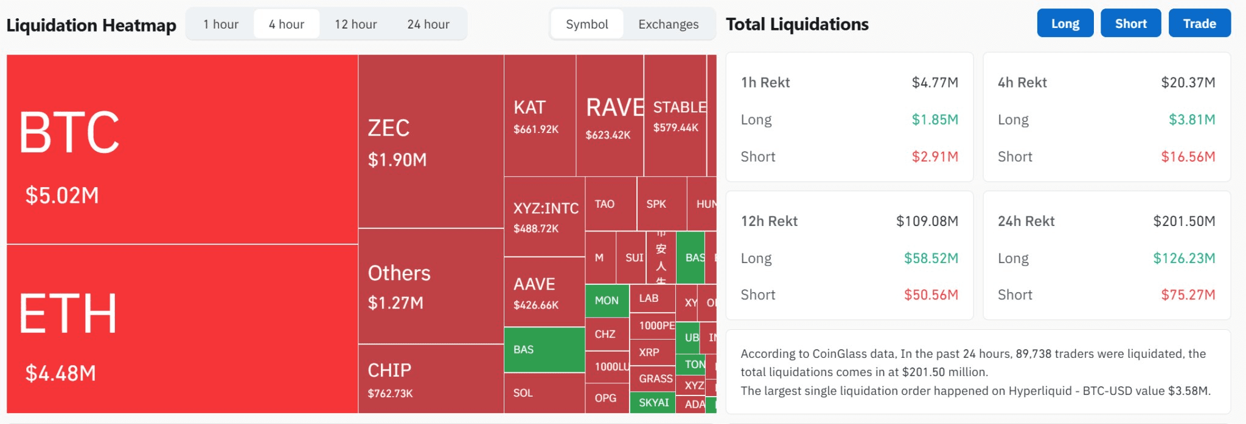This screenshot has height=424, width=1246.
Task: Select the 4 hour timeframe tab
Action: (287, 24)
